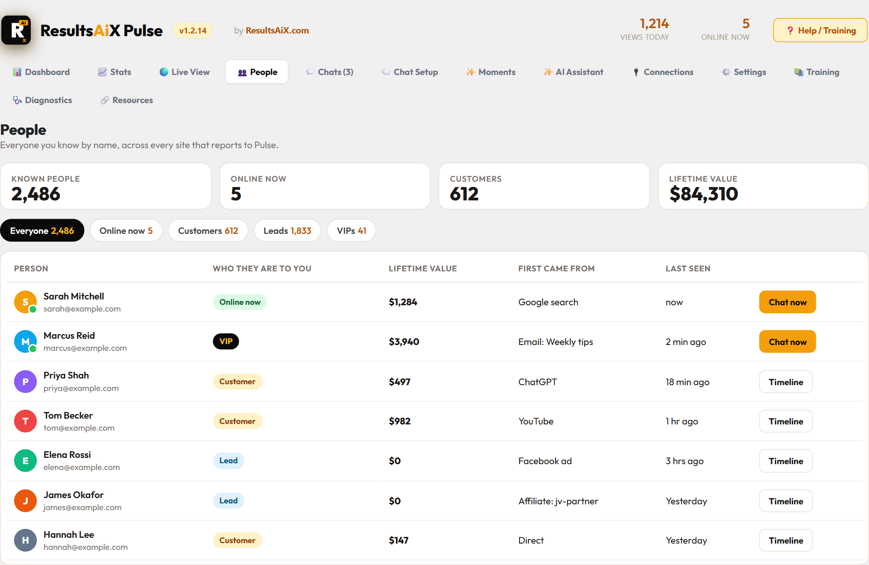Image resolution: width=869 pixels, height=565 pixels.
Task: Click the AI Assistant sparkle icon
Action: tap(548, 72)
